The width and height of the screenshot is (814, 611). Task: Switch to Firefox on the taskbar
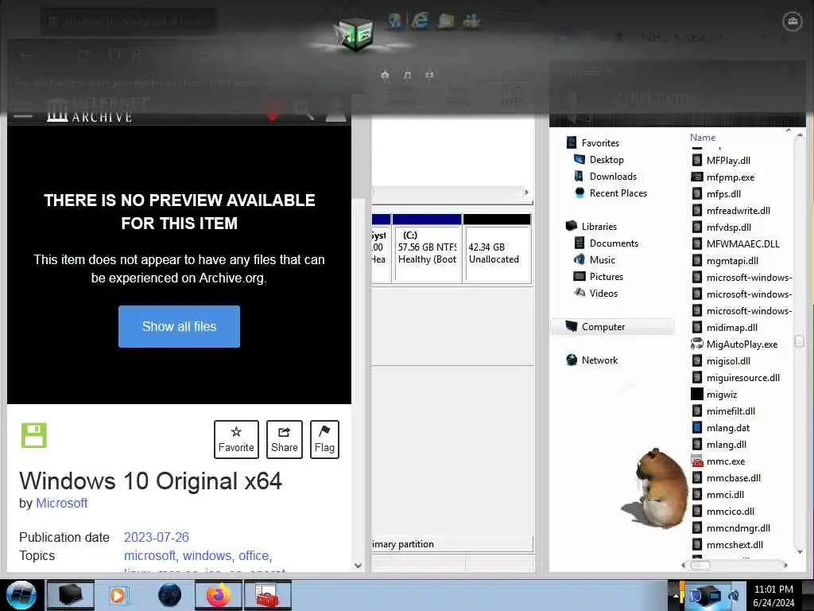coord(219,595)
